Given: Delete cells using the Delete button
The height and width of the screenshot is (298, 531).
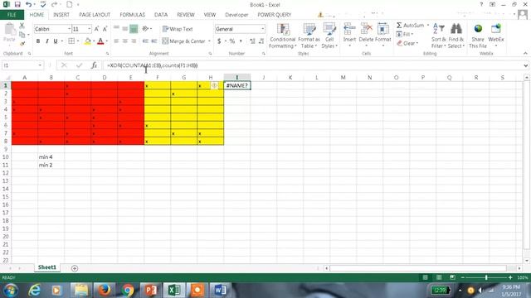Looking at the screenshot, I should pos(366,34).
